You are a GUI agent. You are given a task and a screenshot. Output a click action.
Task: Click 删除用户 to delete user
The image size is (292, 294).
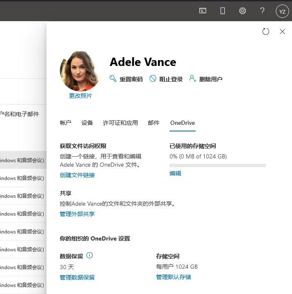(x=206, y=79)
